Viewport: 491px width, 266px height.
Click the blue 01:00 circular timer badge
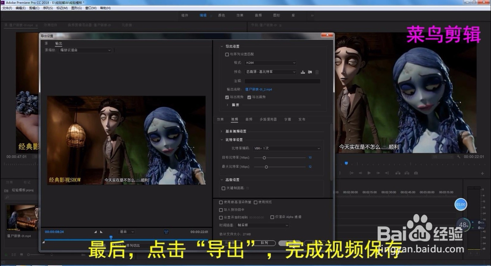pos(461,204)
